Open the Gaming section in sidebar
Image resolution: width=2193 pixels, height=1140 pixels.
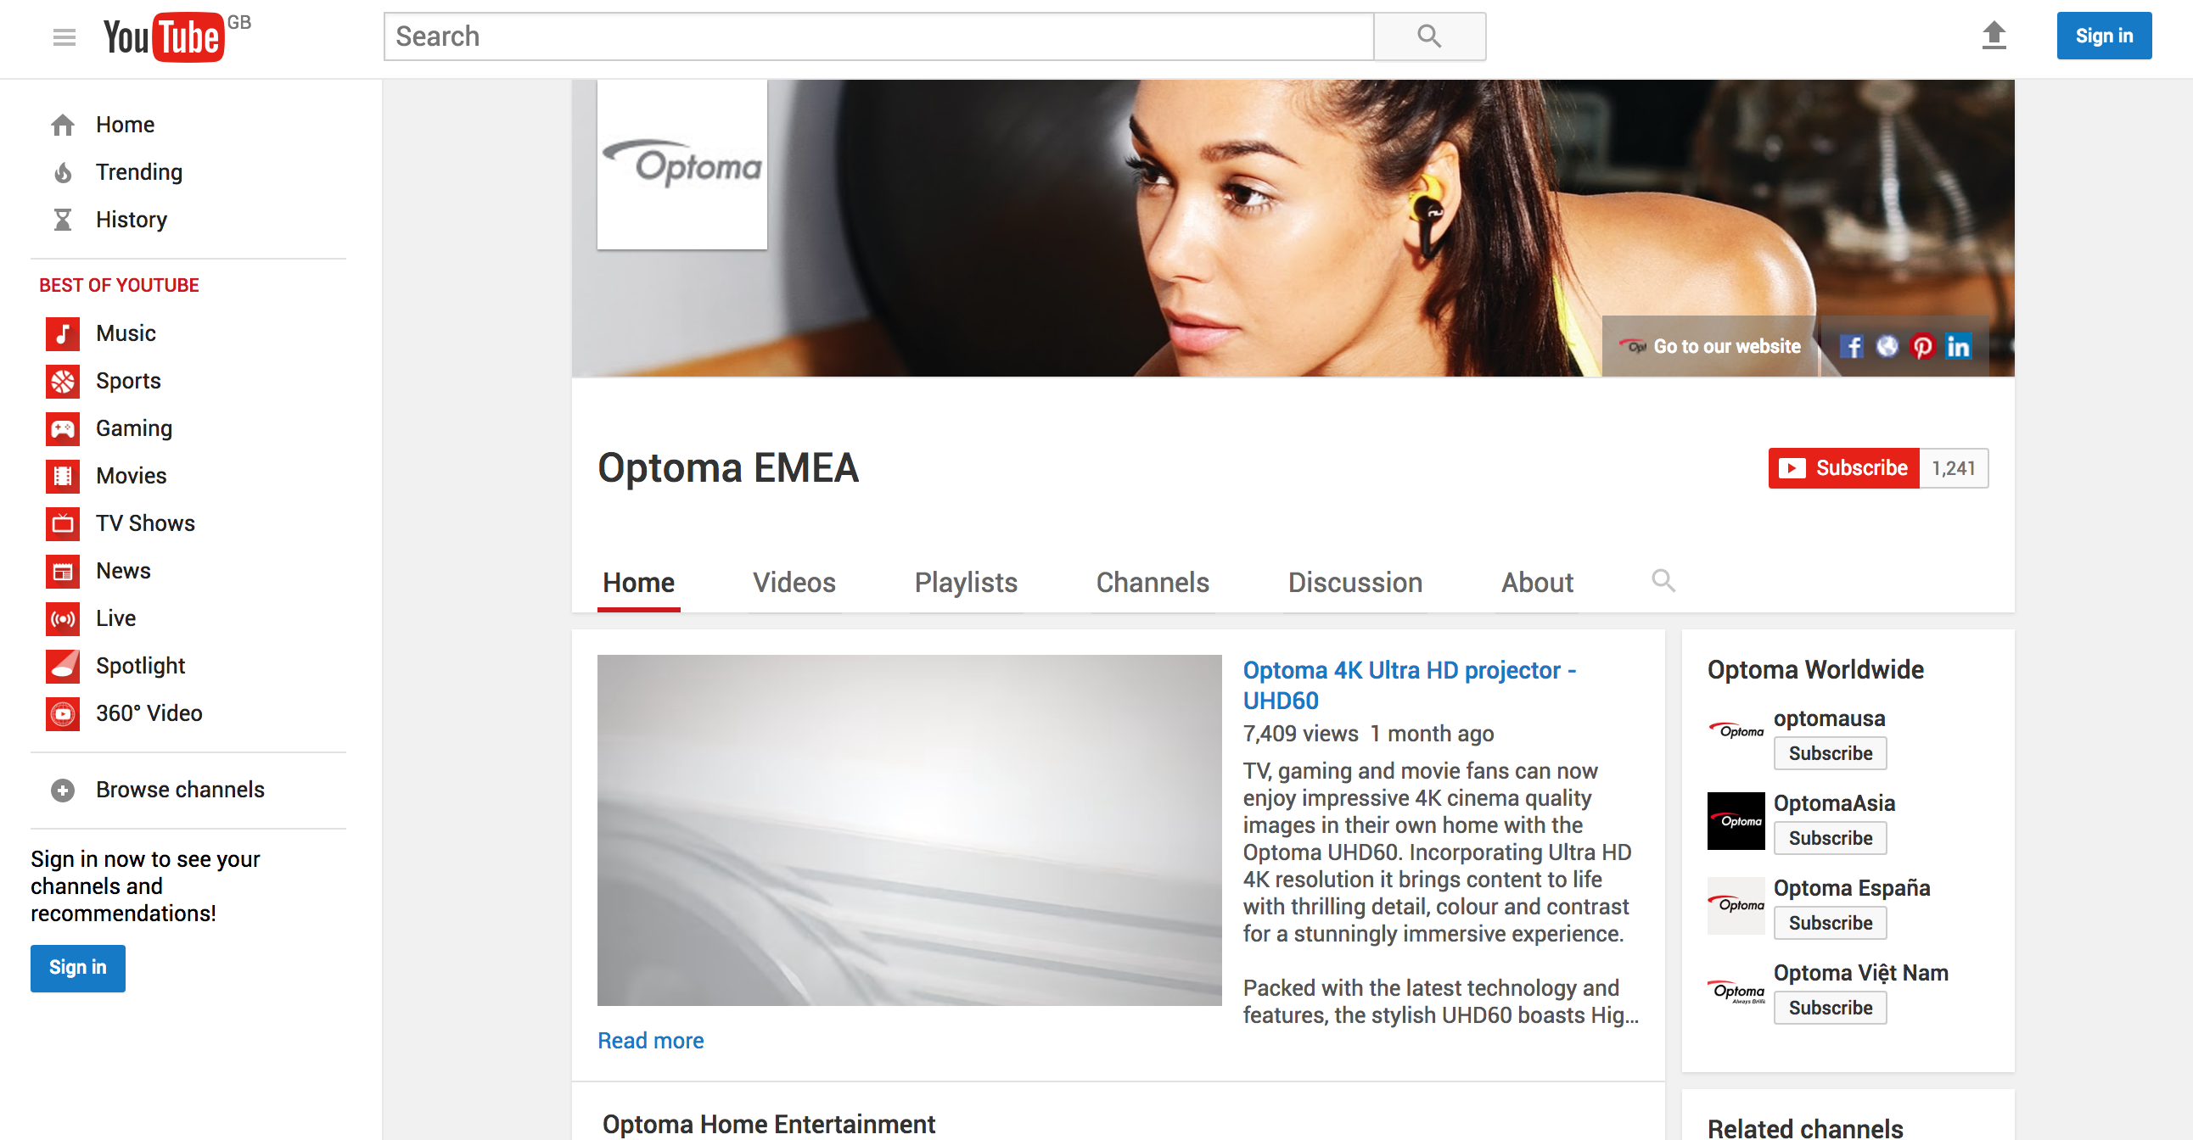tap(133, 428)
